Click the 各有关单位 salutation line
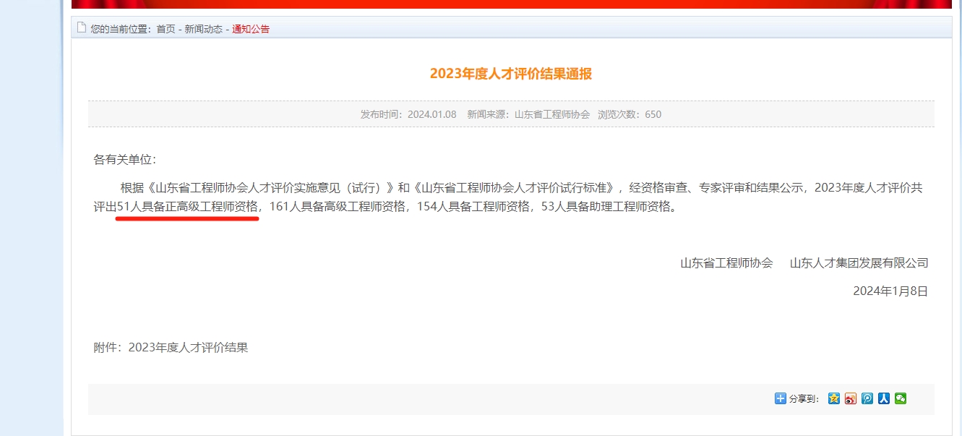 pos(124,159)
